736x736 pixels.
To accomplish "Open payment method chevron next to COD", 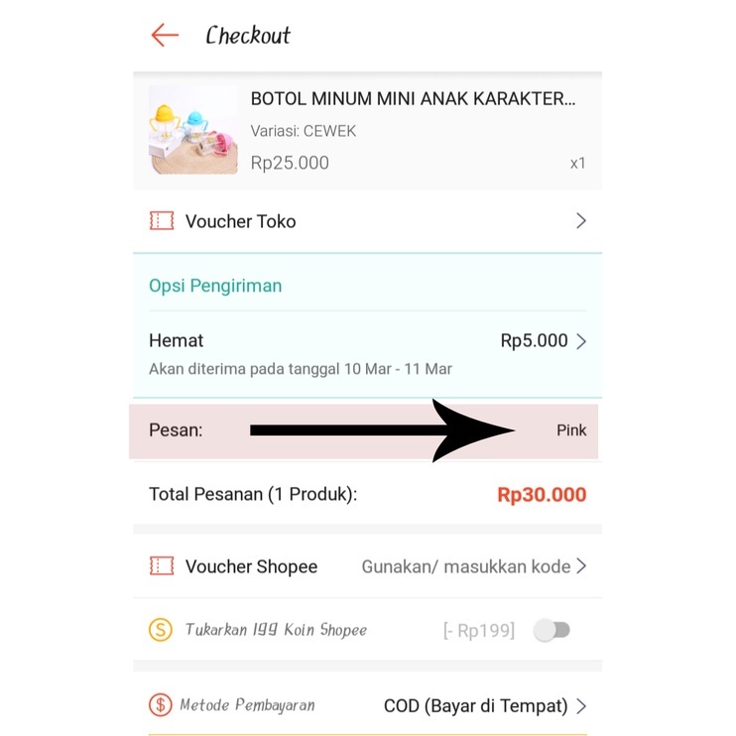I will point(581,706).
